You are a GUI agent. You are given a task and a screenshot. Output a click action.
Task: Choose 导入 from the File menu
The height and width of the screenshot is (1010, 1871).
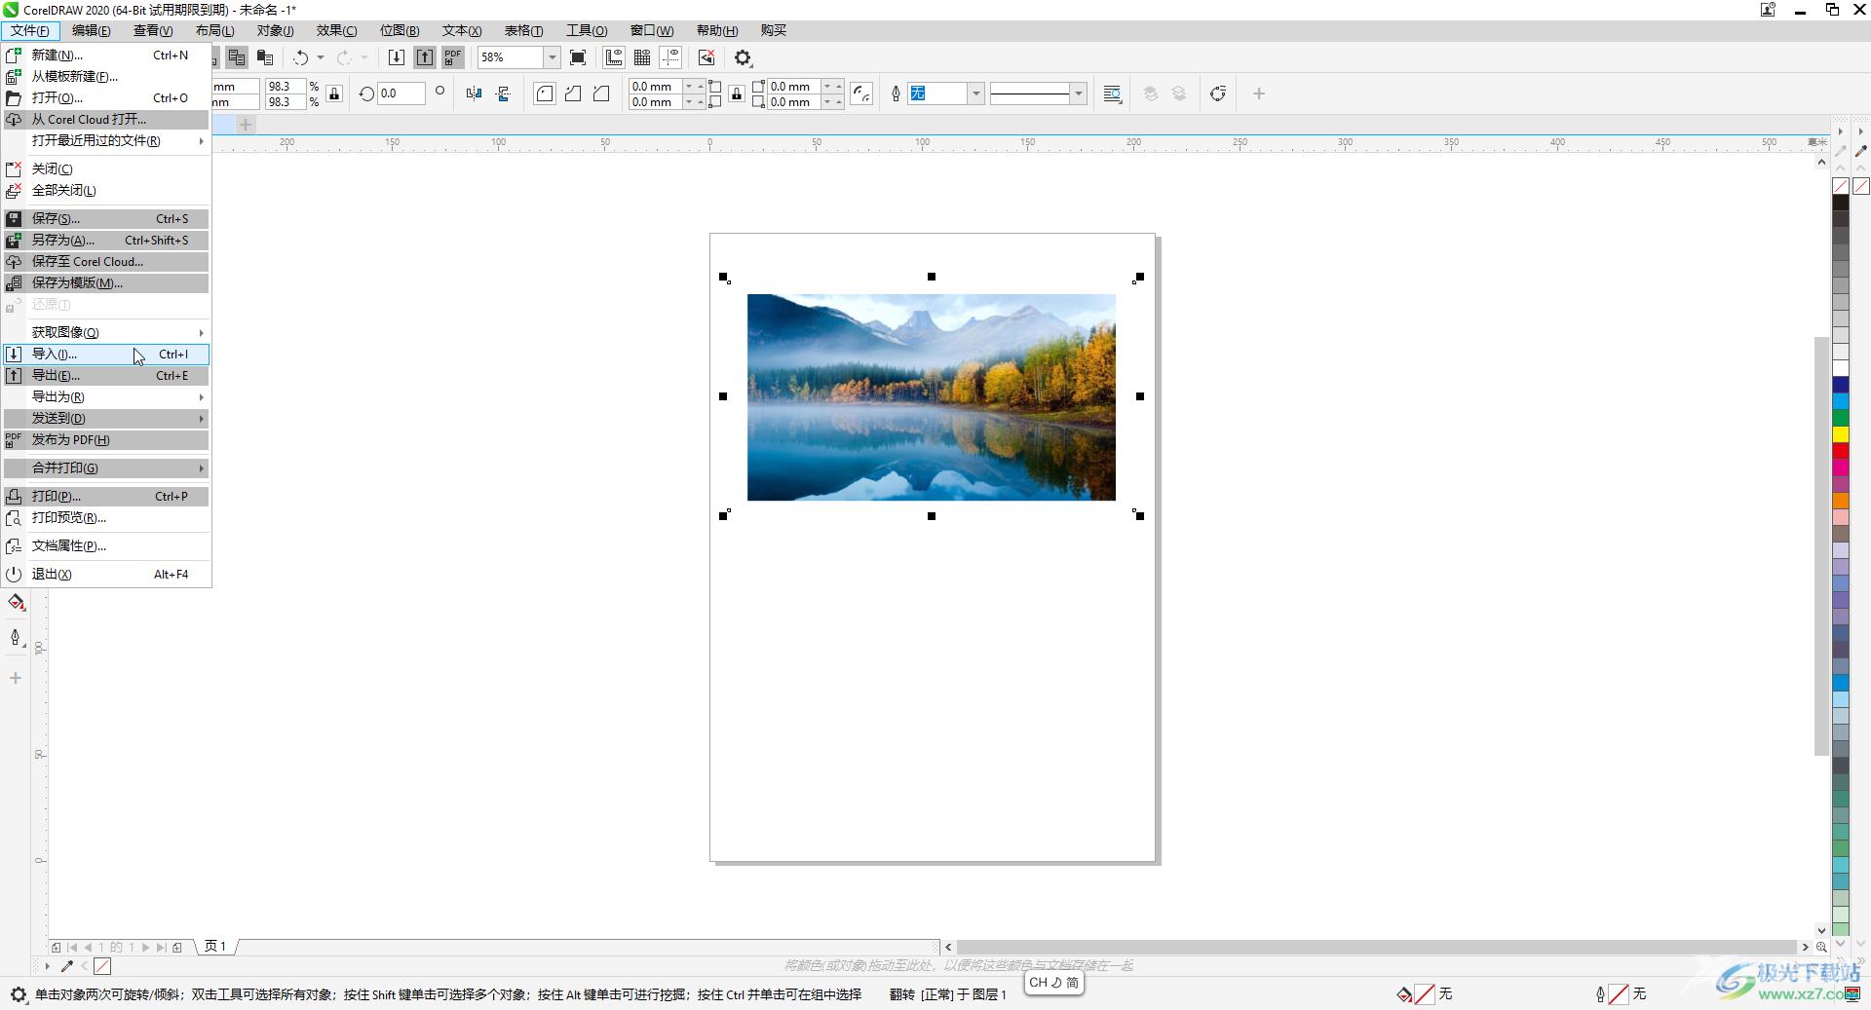pos(106,354)
